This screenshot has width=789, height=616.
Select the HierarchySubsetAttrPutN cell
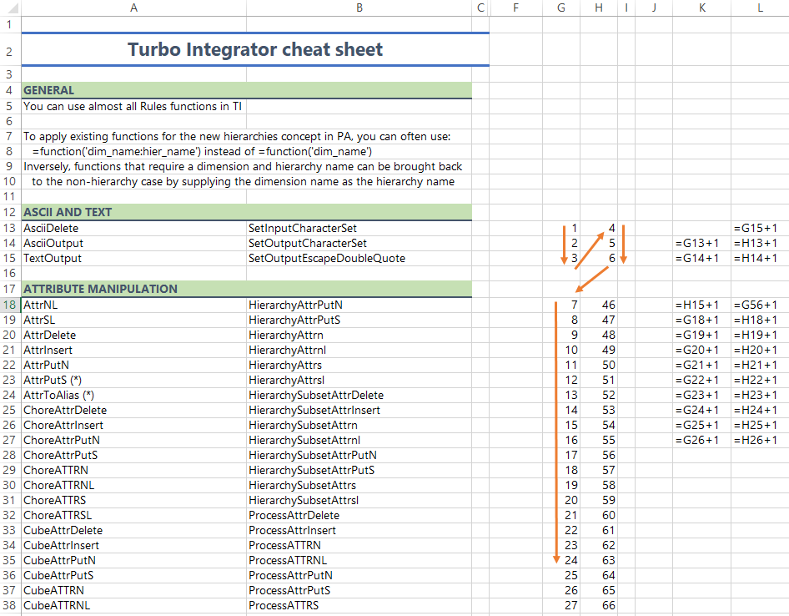tap(359, 456)
